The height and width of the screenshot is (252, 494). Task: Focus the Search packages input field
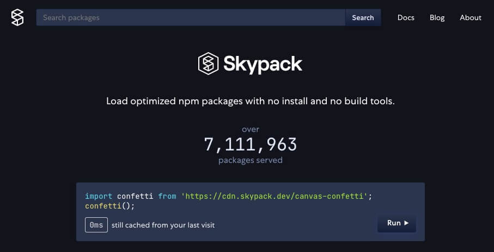point(191,17)
